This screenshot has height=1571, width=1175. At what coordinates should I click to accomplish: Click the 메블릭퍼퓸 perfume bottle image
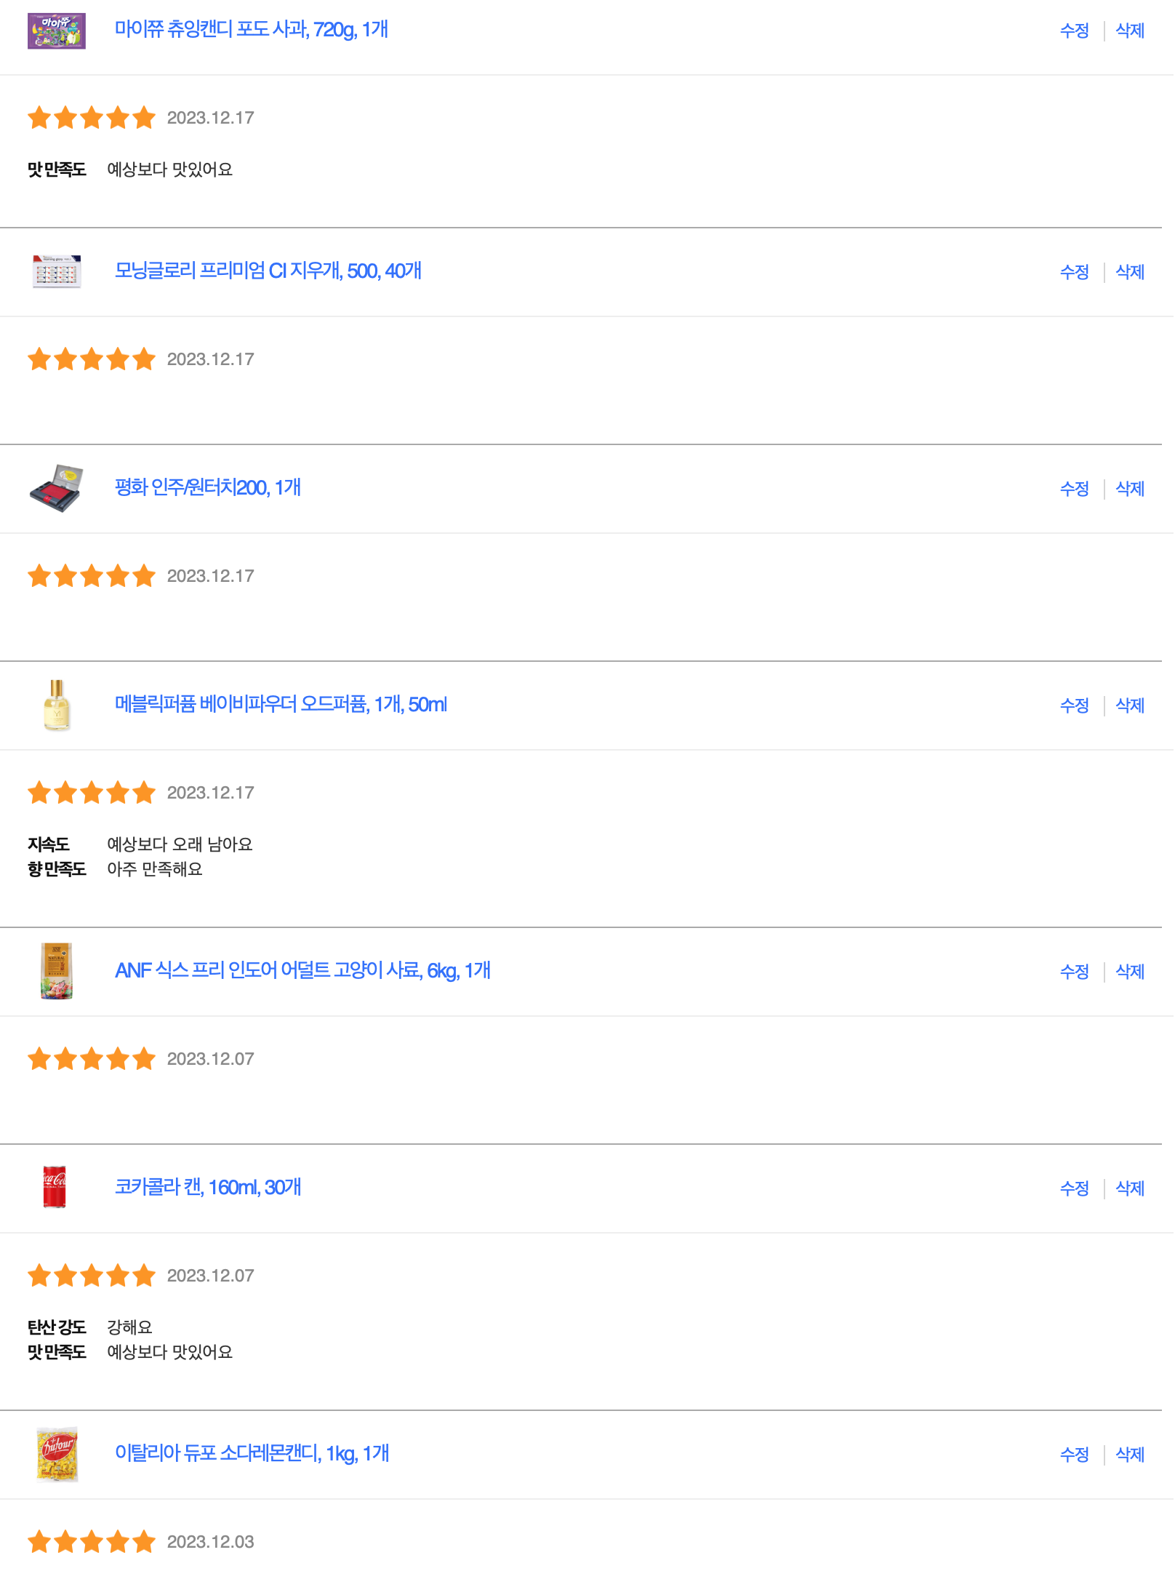point(57,705)
